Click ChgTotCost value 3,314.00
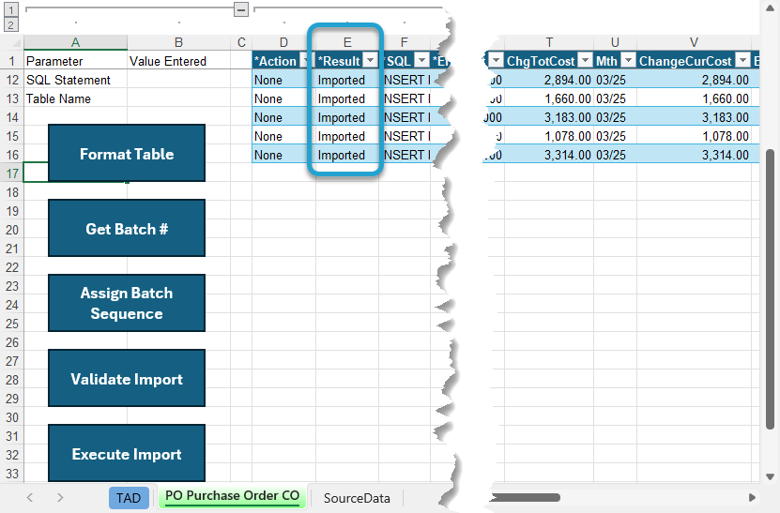780x513 pixels. click(x=549, y=155)
